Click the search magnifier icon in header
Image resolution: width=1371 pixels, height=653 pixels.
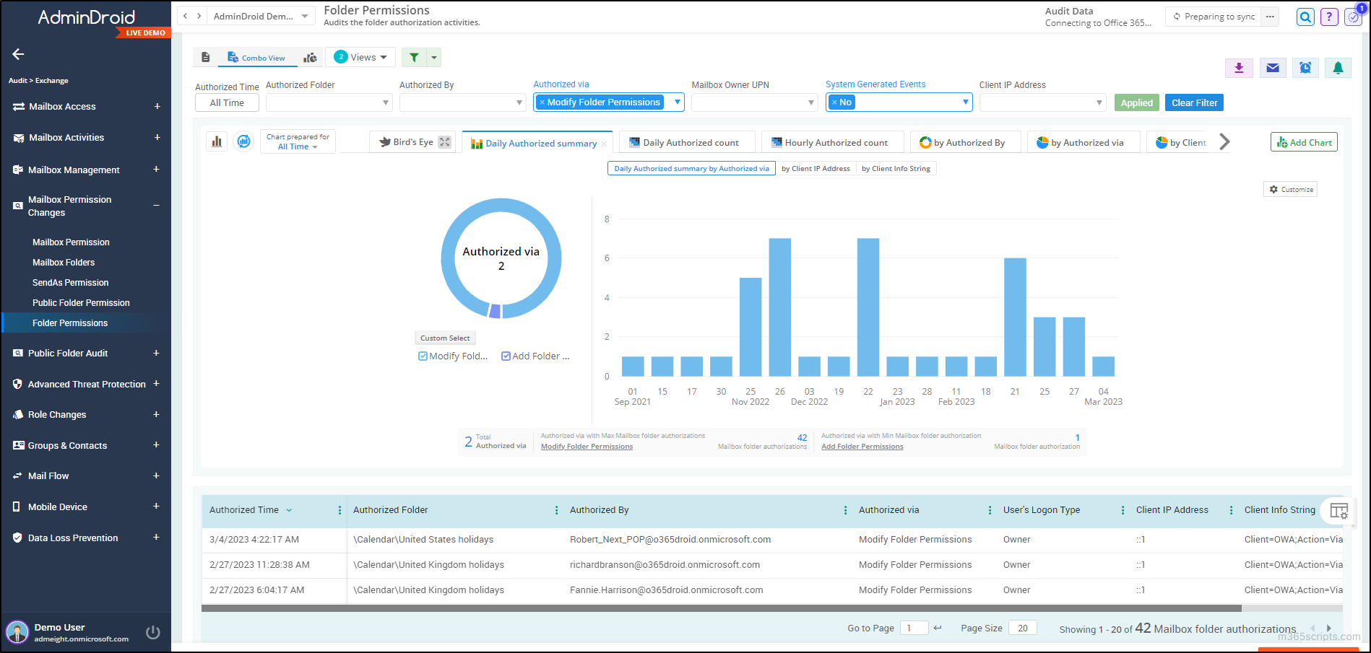1305,17
